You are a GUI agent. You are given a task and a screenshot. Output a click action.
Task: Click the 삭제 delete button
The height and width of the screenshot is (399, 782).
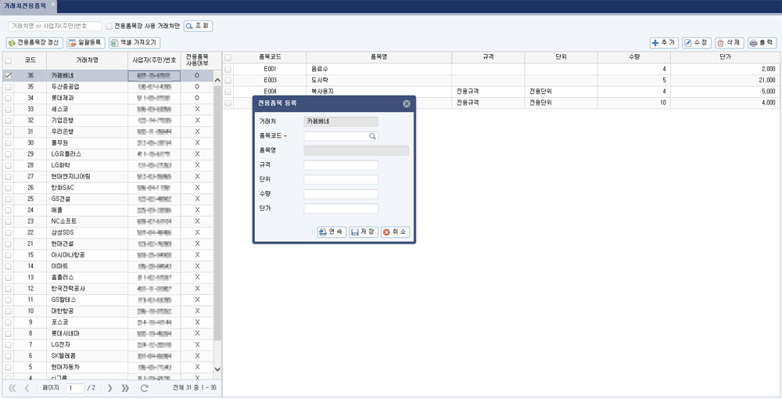click(729, 43)
